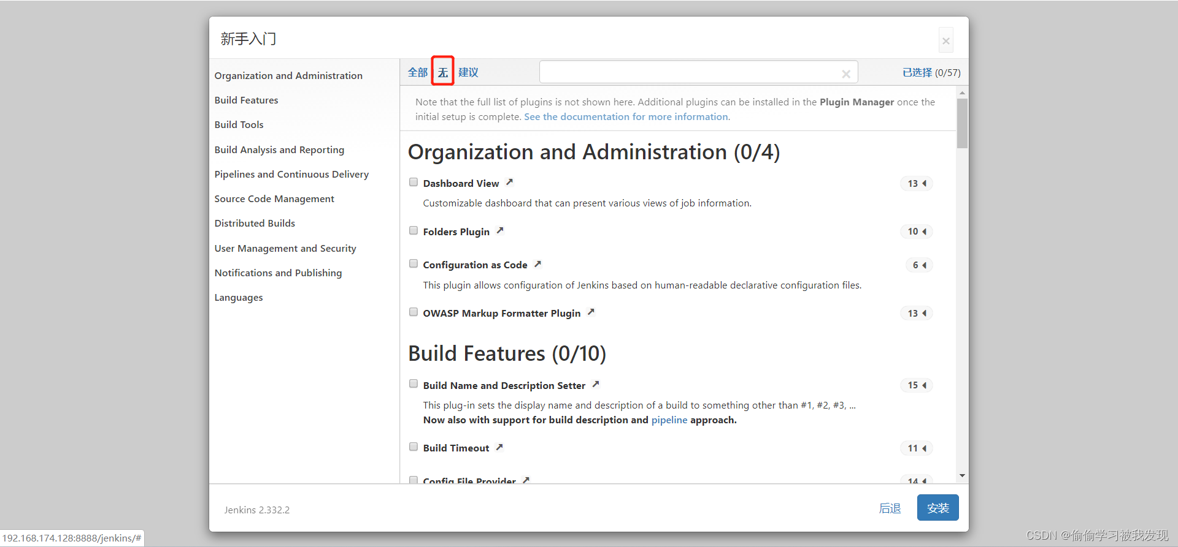Viewport: 1178px width, 547px height.
Task: Open Build Analysis and Reporting category
Action: pyautogui.click(x=279, y=149)
